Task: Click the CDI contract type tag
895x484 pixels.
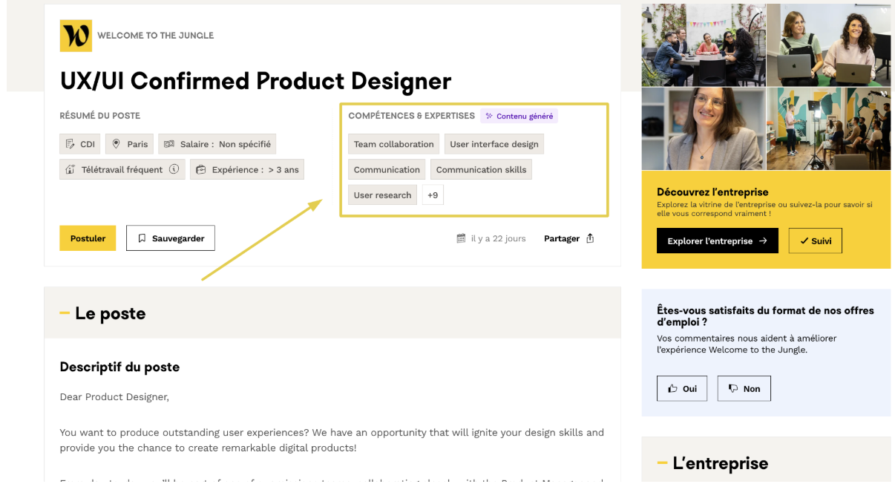Action: (x=80, y=144)
